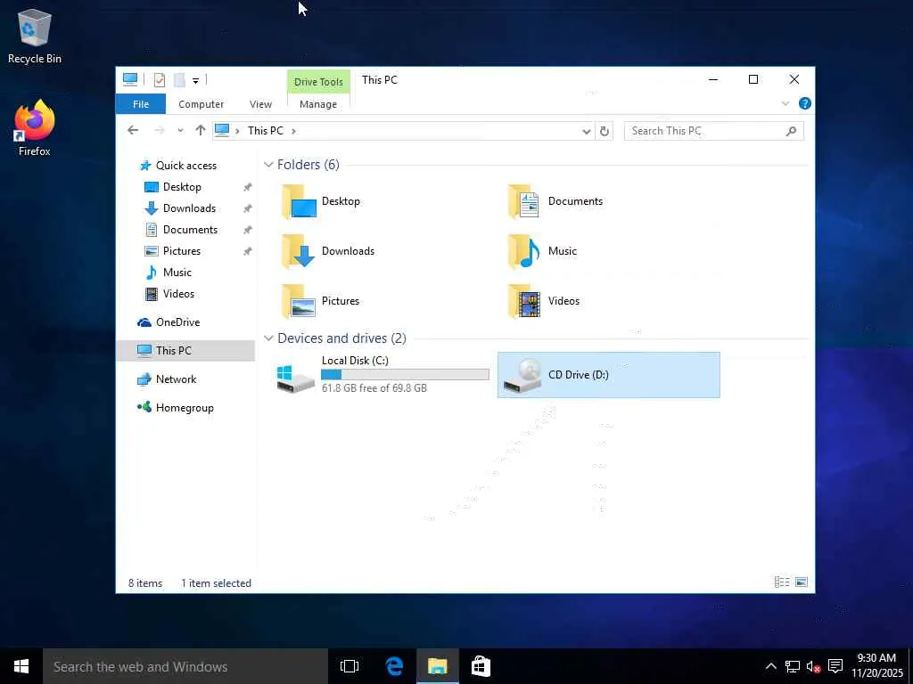This screenshot has height=684, width=913.
Task: Expand the ribbon with the chevron arrow
Action: (785, 103)
